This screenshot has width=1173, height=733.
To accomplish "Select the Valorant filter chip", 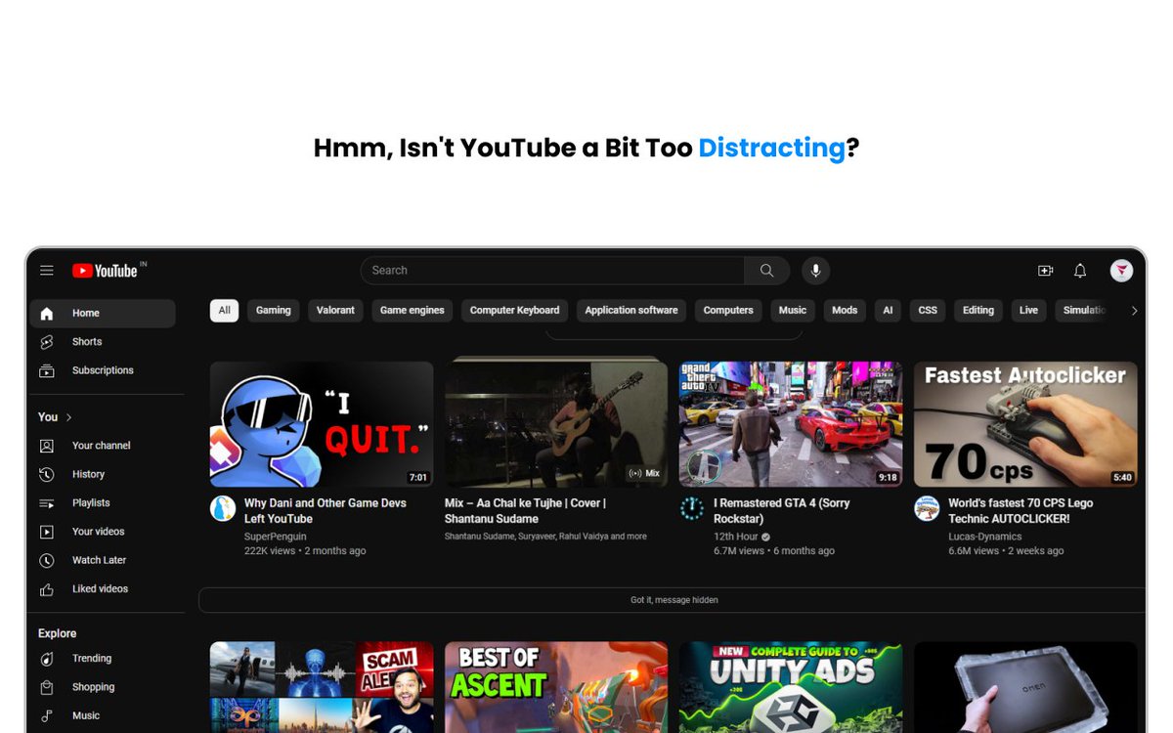I will 335,311.
